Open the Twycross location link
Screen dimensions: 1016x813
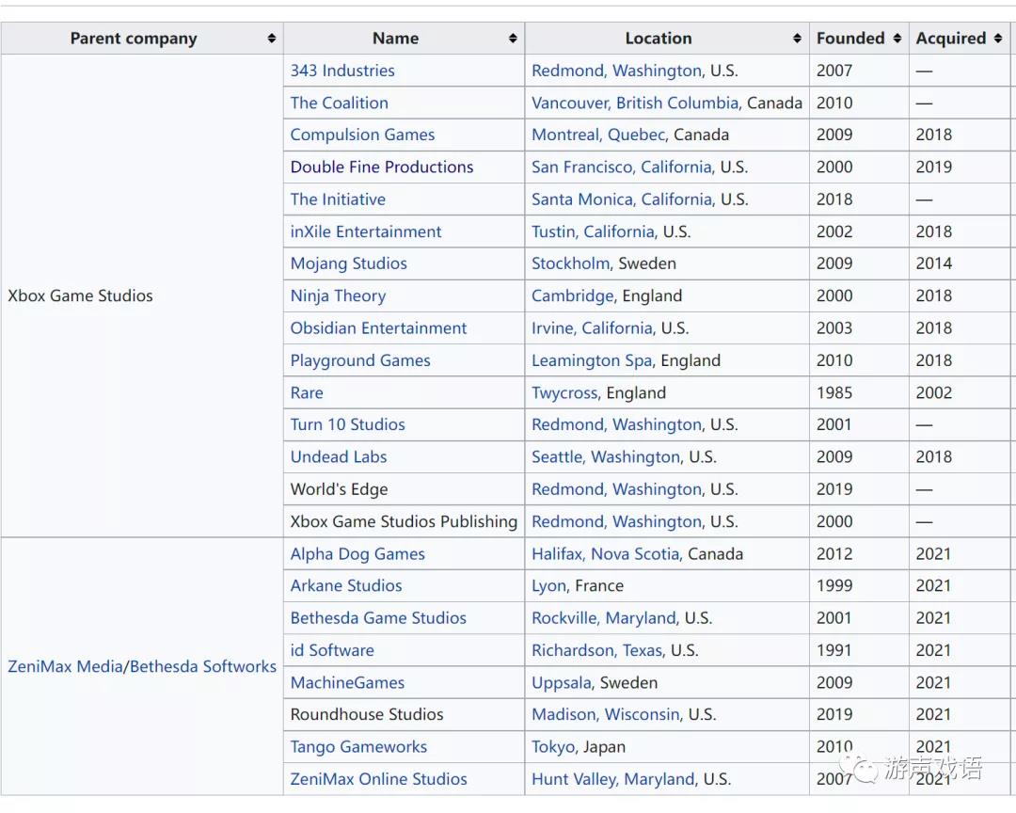pos(565,393)
